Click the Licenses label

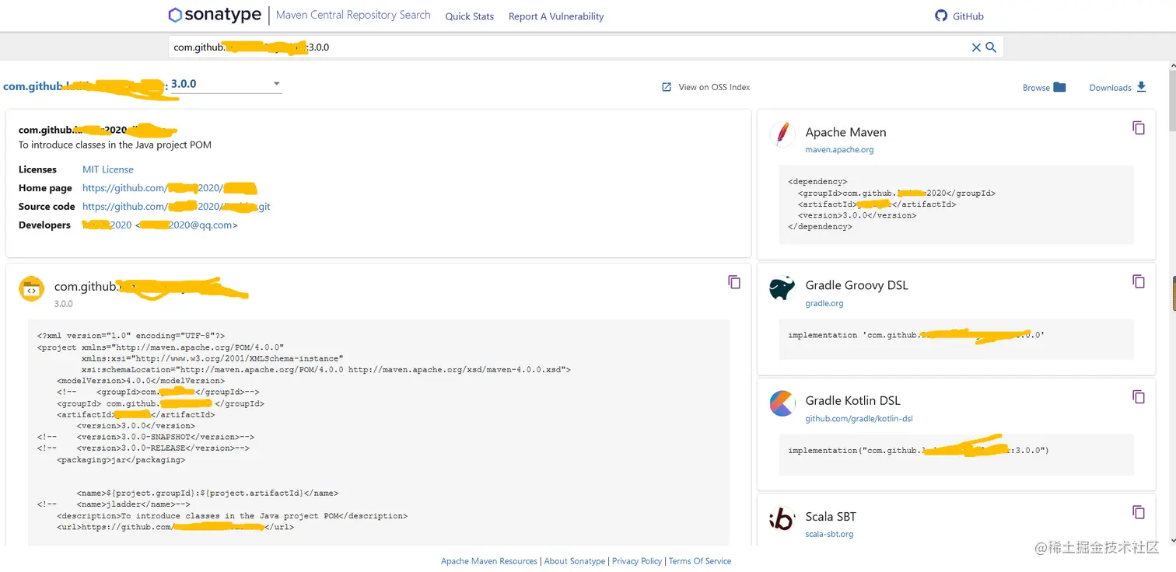(x=37, y=169)
